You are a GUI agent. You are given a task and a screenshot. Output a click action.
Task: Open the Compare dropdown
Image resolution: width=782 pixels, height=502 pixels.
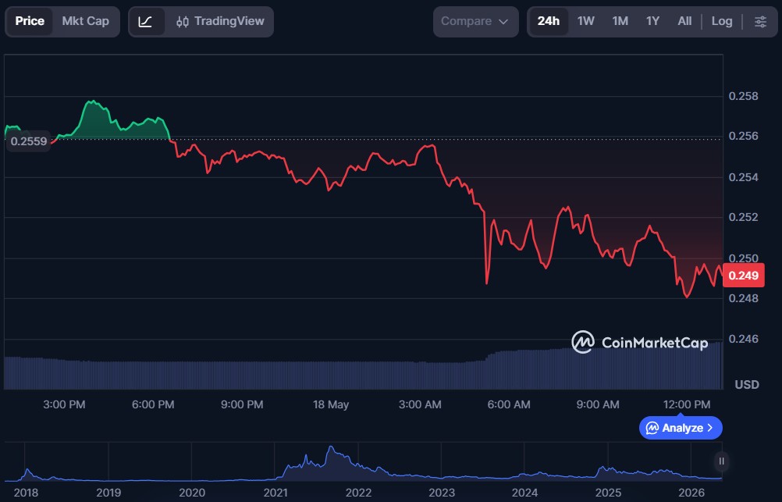click(475, 21)
